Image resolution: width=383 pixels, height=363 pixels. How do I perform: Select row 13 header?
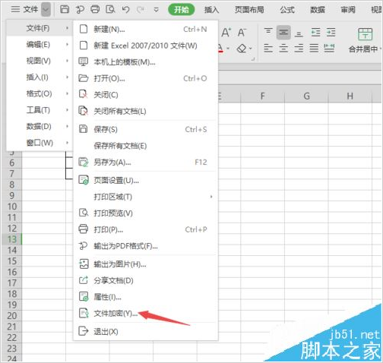pyautogui.click(x=11, y=239)
